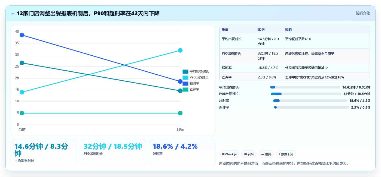The height and width of the screenshot is (177, 381).
Task: Click the 14.6分钟 / 8.3分钟 stat card value
Action: [41, 150]
